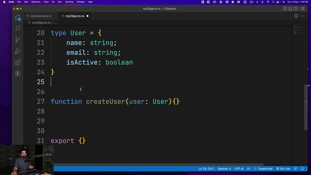Open the Selection menu
Image resolution: width=311 pixels, height=175 pixels.
click(x=35, y=2)
